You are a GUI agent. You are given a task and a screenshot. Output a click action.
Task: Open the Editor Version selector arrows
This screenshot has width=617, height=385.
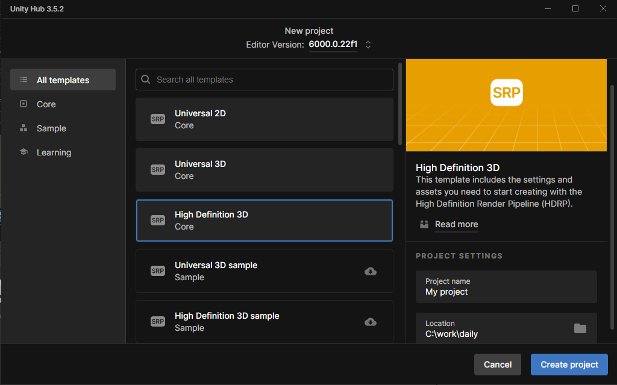coord(368,45)
